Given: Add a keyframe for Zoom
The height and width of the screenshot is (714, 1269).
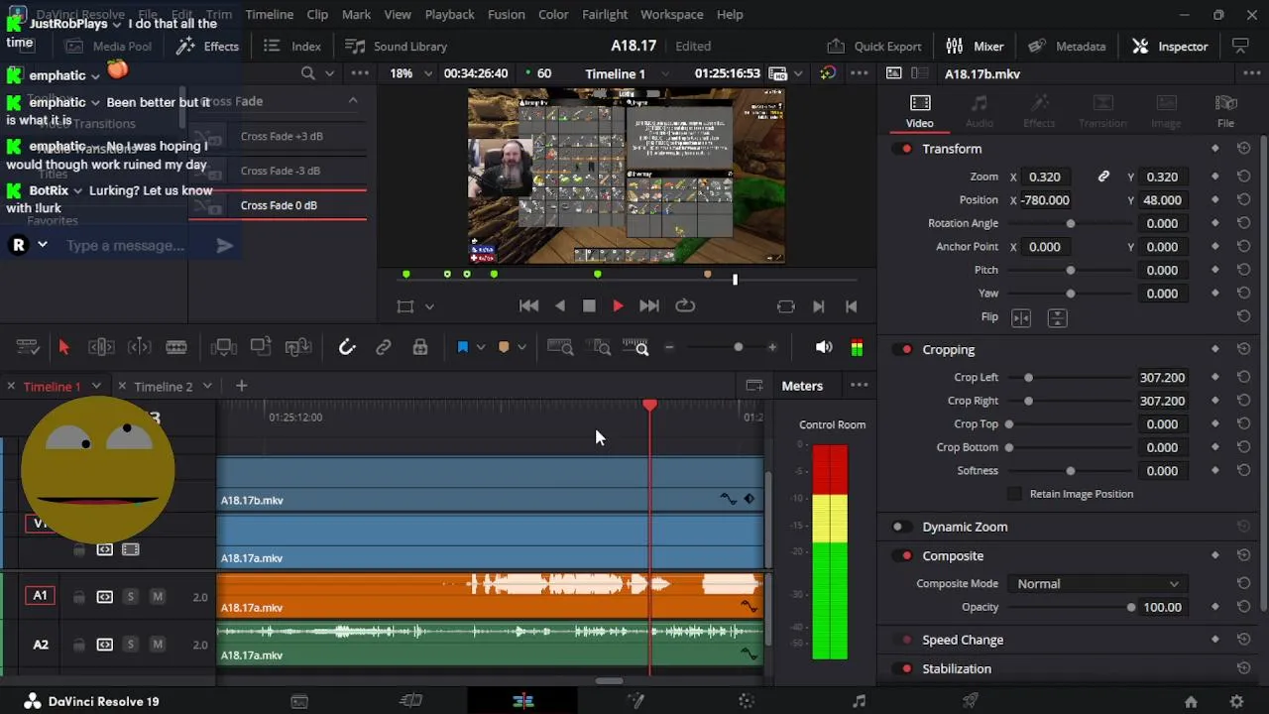Looking at the screenshot, I should click(x=1215, y=177).
